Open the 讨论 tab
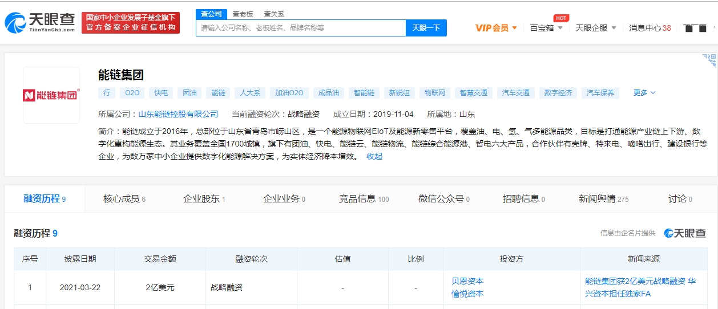 pos(680,199)
